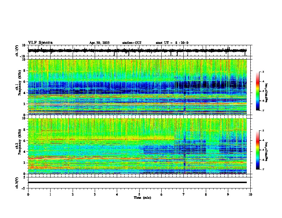Click the thick black ch.3 trace line

[x=137, y=182]
